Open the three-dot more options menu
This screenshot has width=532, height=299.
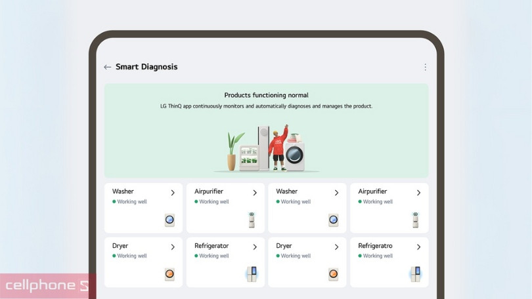point(425,67)
